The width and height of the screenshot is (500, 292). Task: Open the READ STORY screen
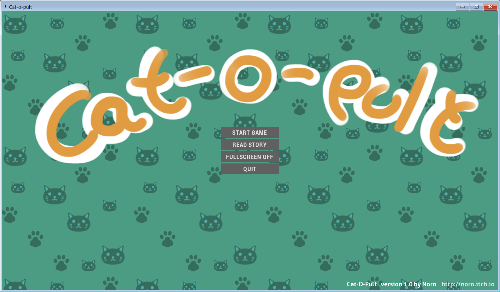click(250, 145)
